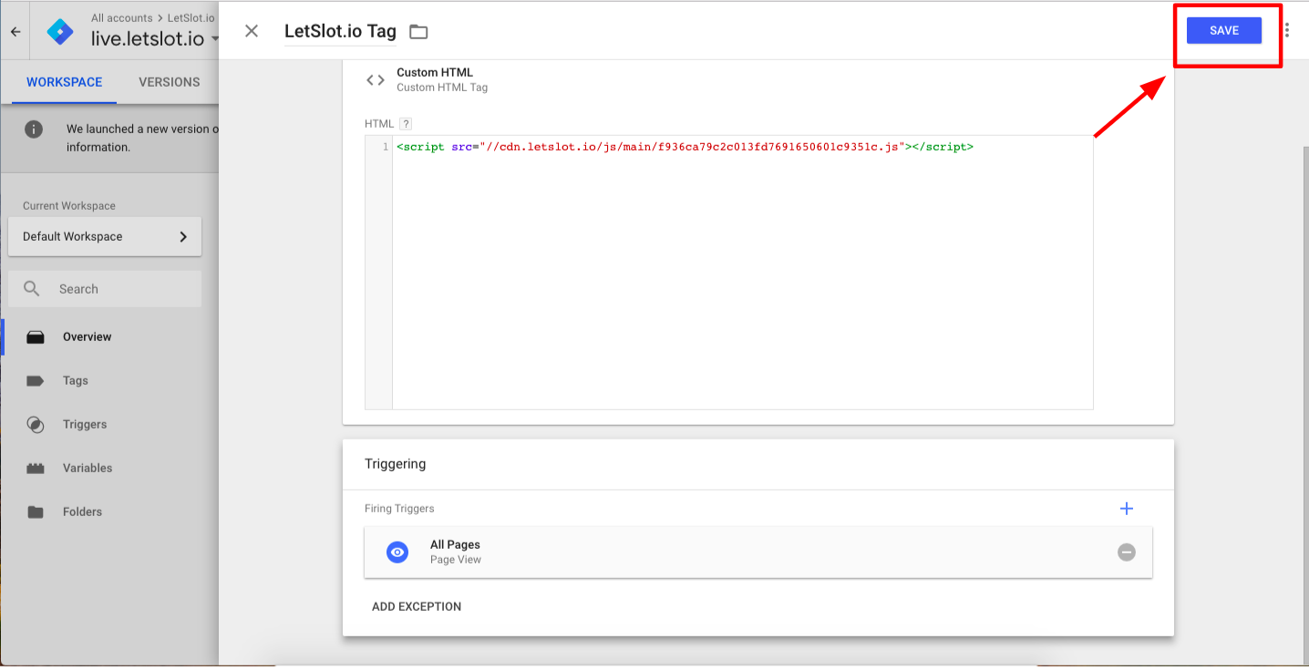Click the HTML help question mark icon
Screen dimensions: 1309x670
pos(406,124)
